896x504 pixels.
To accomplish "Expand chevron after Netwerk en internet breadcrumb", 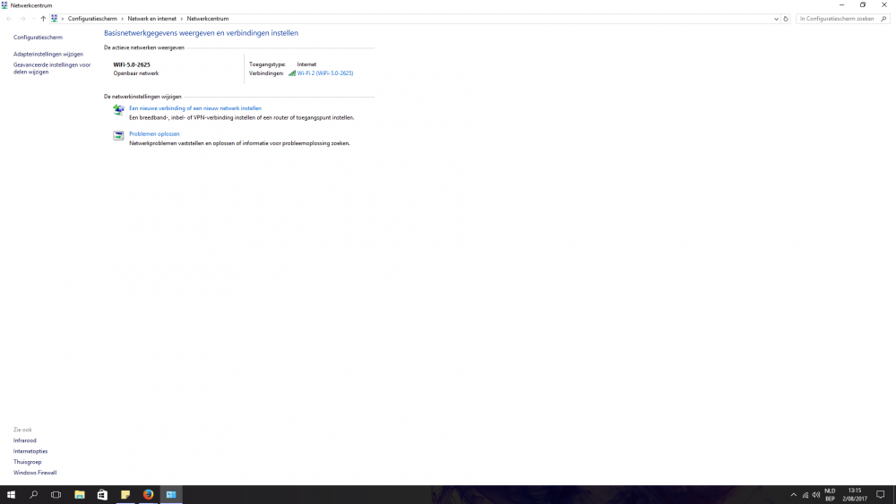I will [182, 19].
